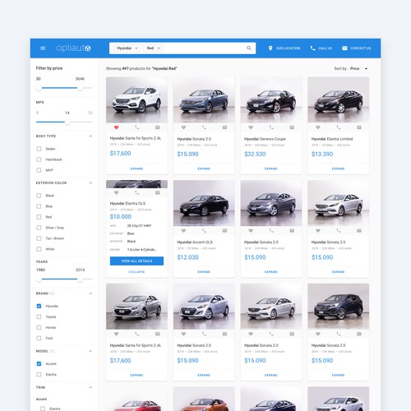Collapse the Exterior Color section

[x=90, y=182]
